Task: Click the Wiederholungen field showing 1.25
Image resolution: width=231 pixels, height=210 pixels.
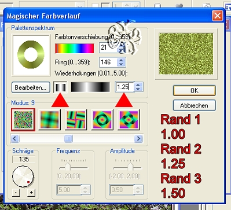Action: [x=124, y=87]
